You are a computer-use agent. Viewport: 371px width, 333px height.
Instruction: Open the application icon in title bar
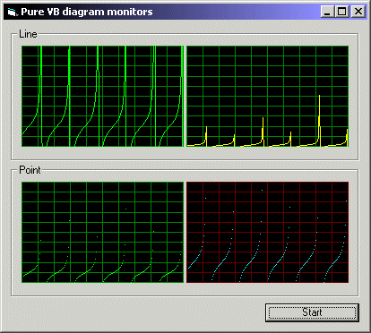(12, 12)
